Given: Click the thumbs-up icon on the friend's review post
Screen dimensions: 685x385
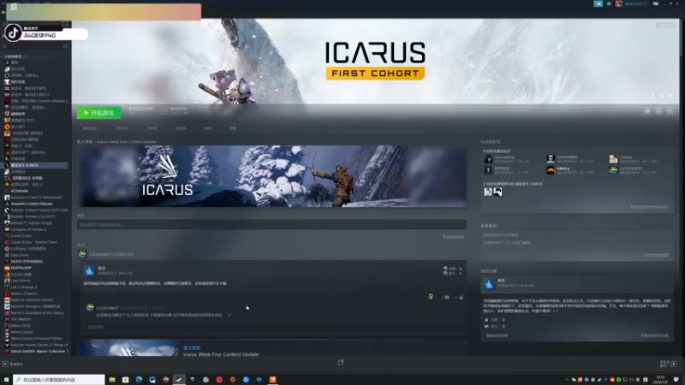Looking at the screenshot, I should tap(90, 271).
